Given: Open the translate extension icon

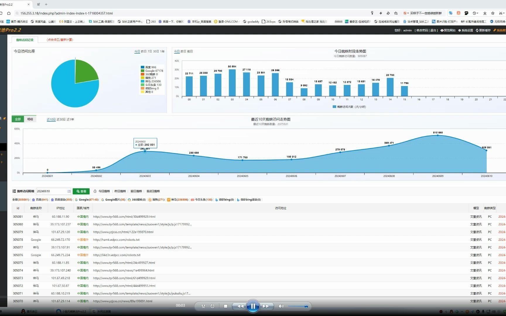Looking at the screenshot, I should click(x=451, y=13).
